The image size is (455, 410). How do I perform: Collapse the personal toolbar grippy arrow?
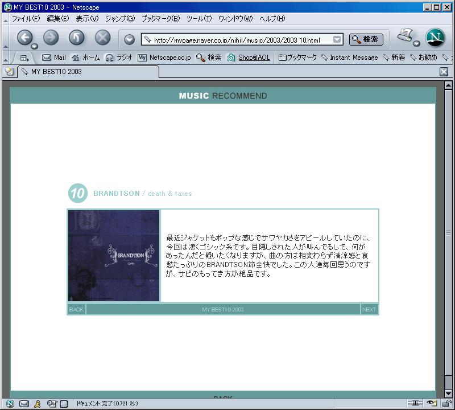coord(6,58)
